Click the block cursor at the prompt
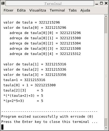Screen dimensions: 109x131 tap(2, 127)
